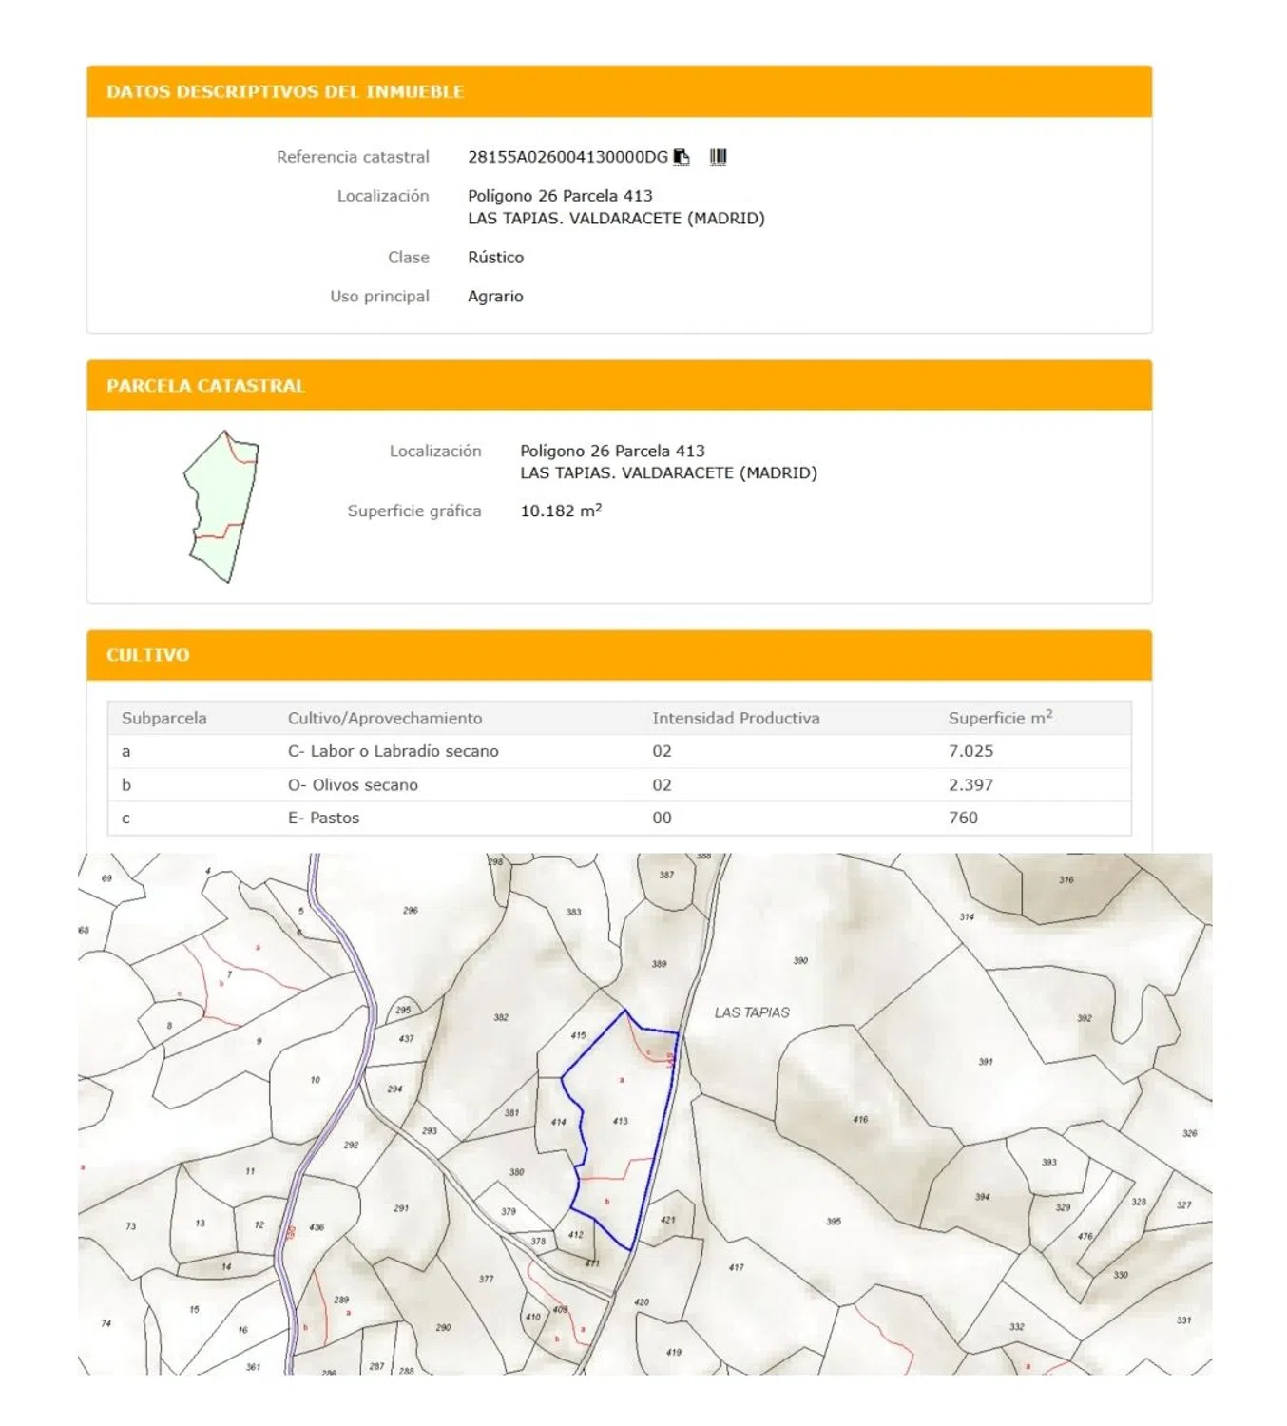This screenshot has width=1287, height=1426.
Task: Select the DATOS DESCRIPTIVOS DEL INMUEBLE header
Action: tap(285, 92)
